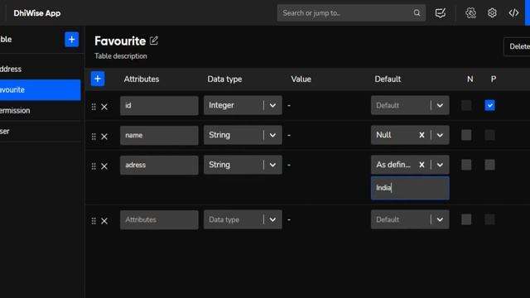The height and width of the screenshot is (298, 530).
Task: Open empty row Data type dropdown
Action: (x=243, y=219)
